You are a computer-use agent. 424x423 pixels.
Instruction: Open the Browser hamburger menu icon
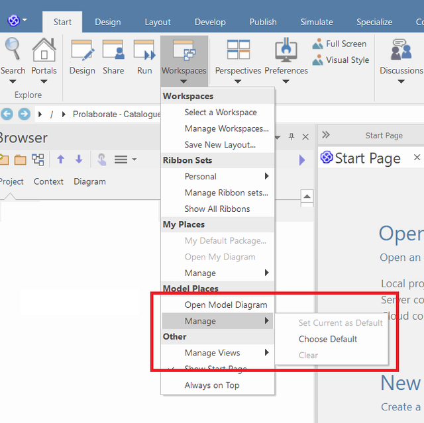[x=121, y=160]
